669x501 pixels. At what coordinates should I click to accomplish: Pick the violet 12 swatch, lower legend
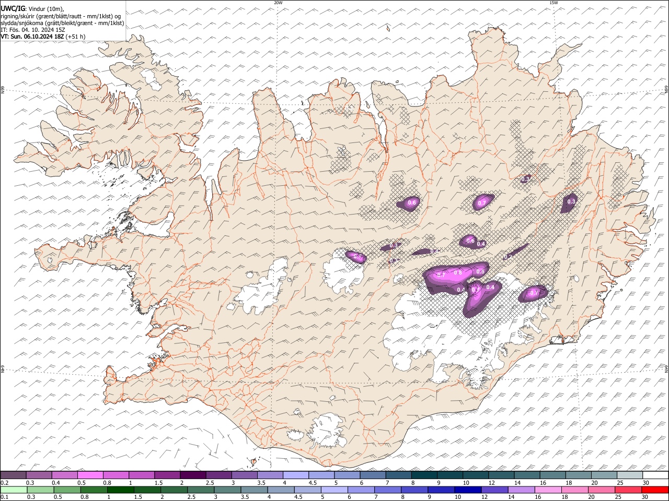494,490
